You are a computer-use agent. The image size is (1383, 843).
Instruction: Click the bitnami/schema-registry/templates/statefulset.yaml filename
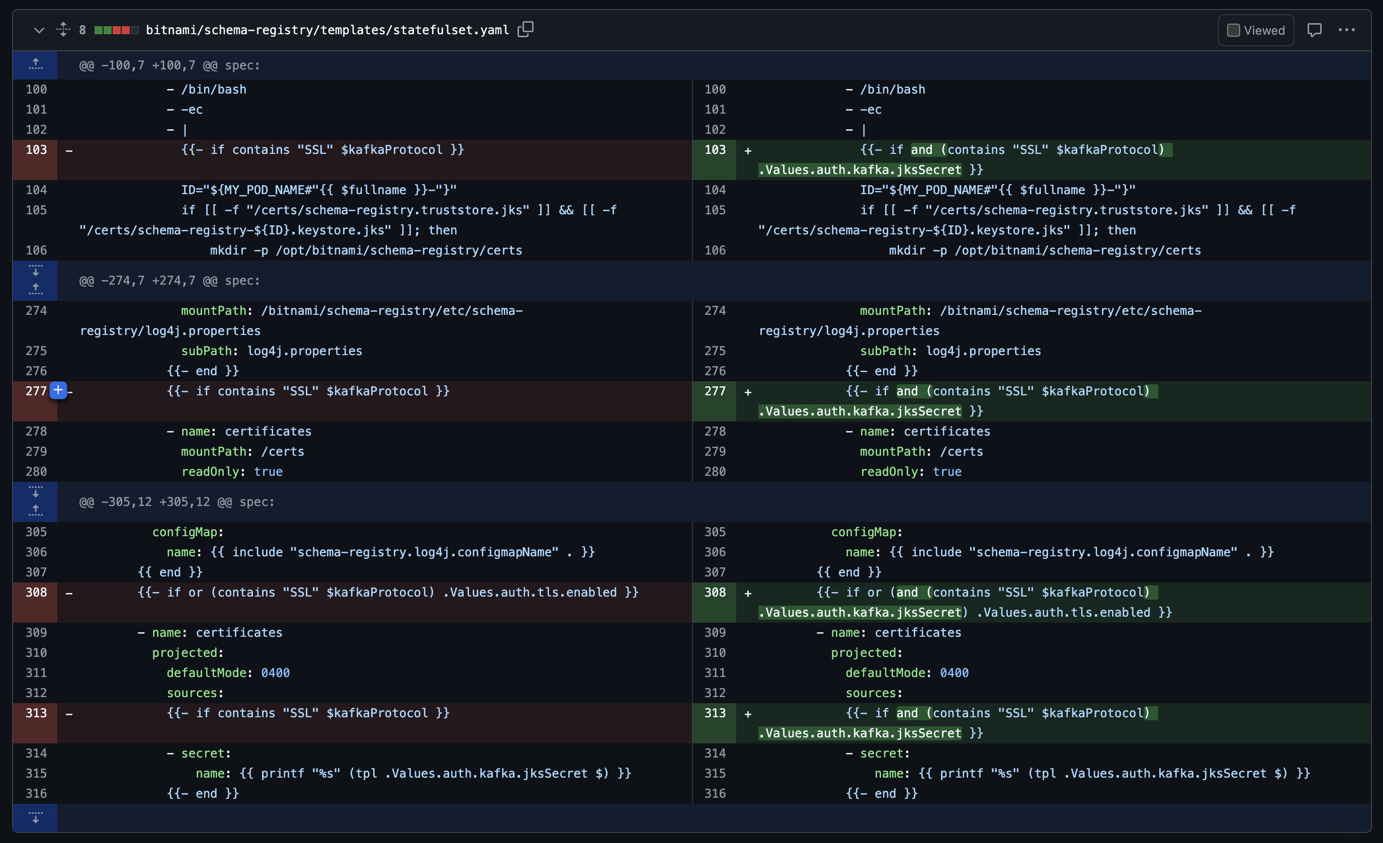[327, 30]
